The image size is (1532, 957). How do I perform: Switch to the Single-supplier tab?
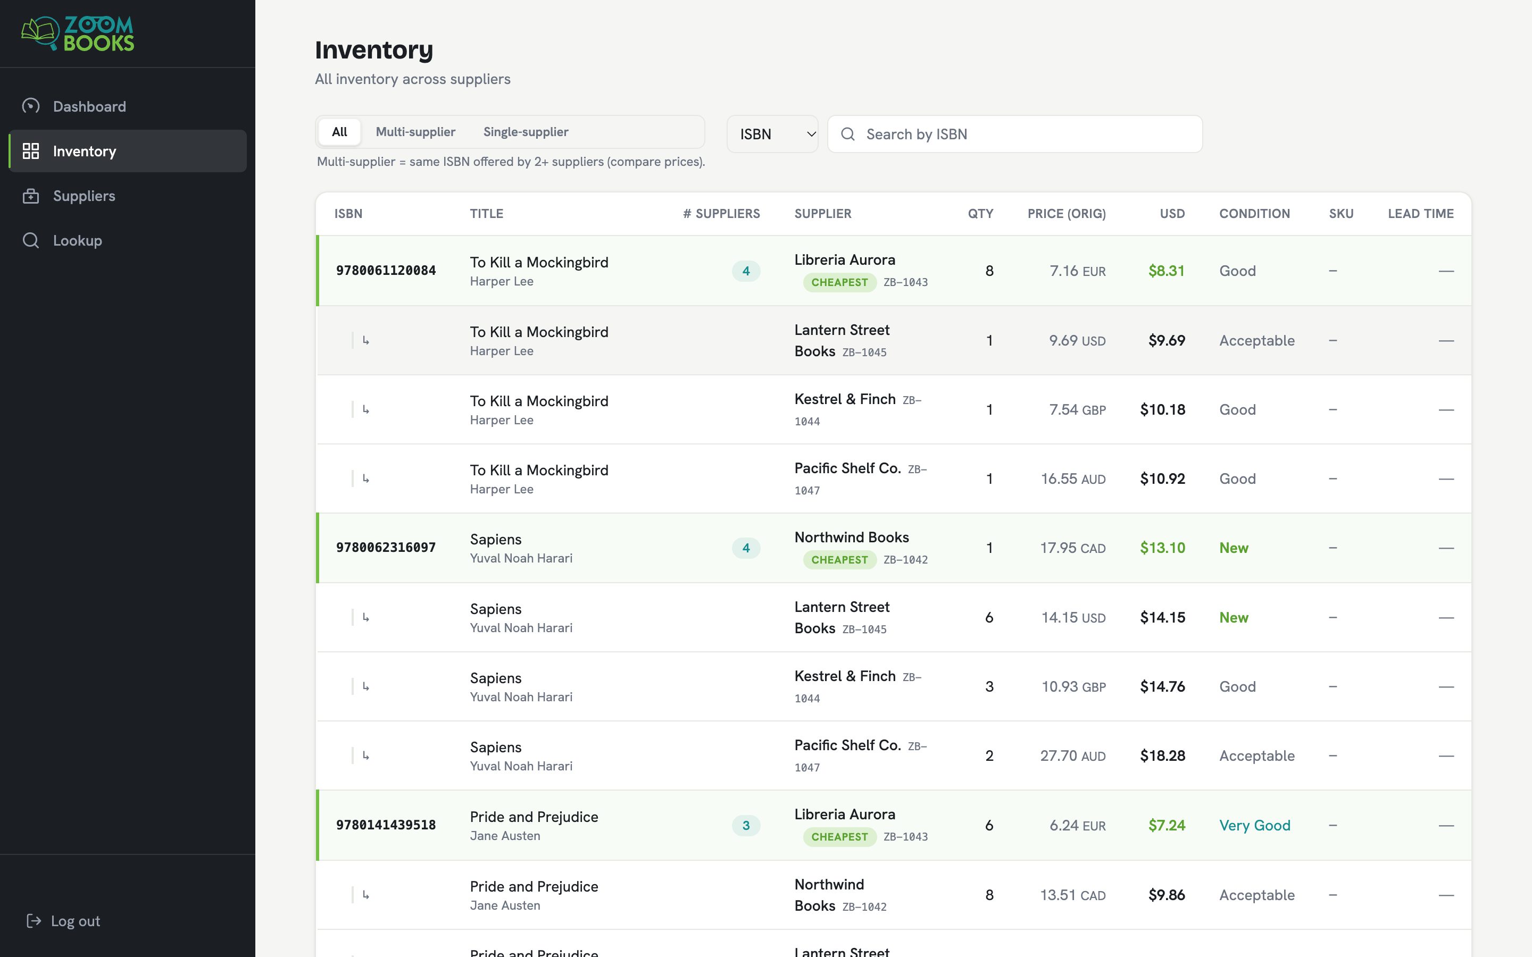526,132
